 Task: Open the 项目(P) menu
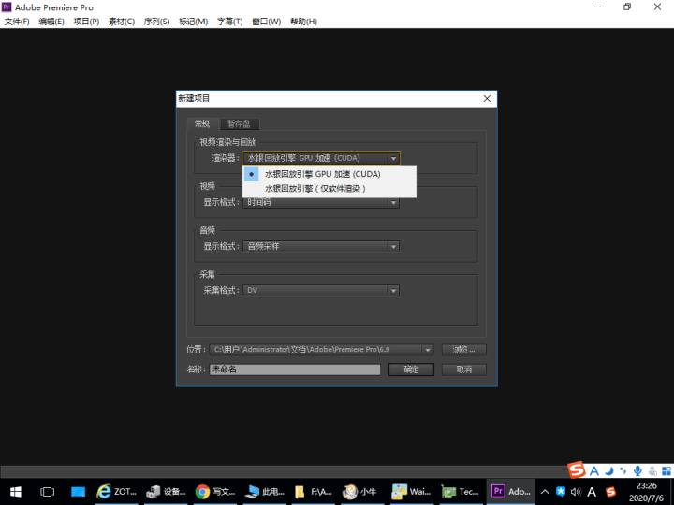(86, 22)
